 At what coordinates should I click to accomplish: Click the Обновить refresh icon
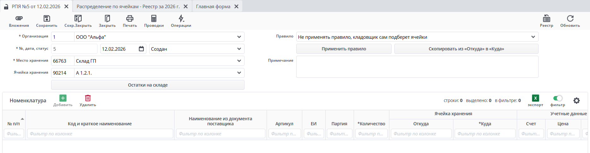pyautogui.click(x=570, y=19)
